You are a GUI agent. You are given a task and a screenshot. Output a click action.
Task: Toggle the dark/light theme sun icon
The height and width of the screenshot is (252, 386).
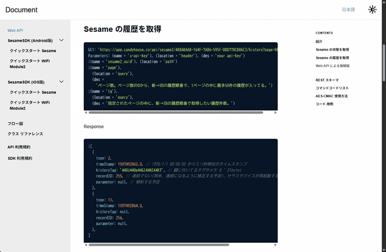tap(373, 10)
